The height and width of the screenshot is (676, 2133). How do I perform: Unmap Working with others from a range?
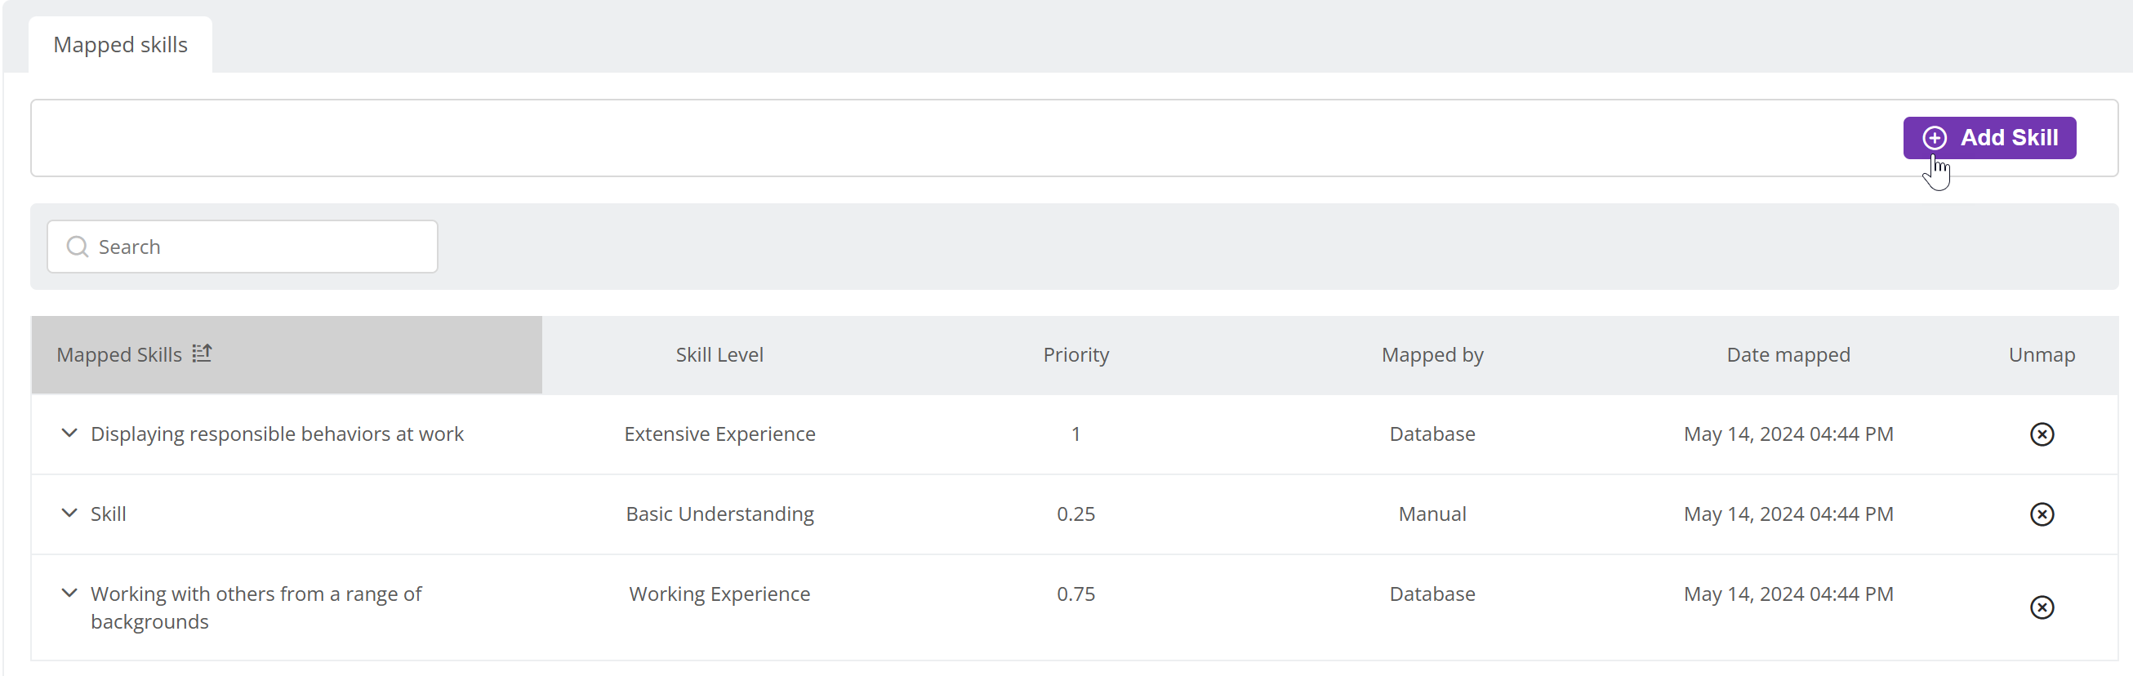coord(2041,607)
